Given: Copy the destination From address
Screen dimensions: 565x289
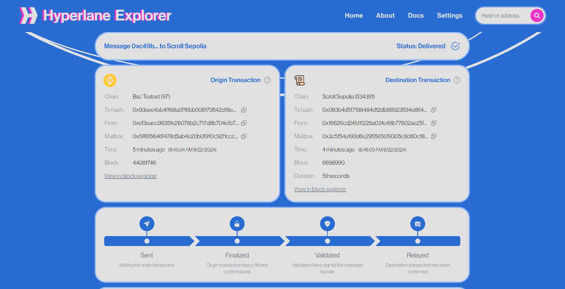Looking at the screenshot, I should (x=433, y=123).
